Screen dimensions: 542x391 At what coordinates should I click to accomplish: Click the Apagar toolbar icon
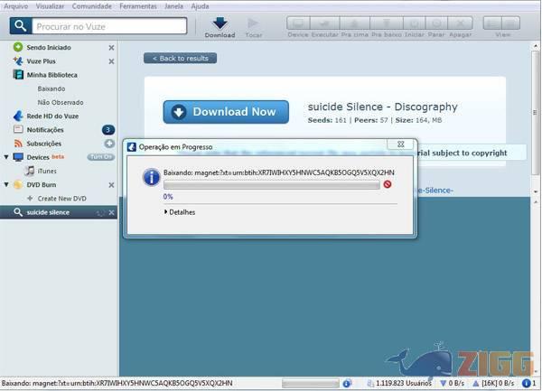460,23
